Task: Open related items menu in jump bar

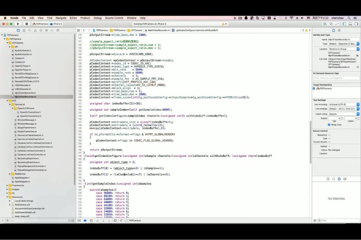Action: (79, 31)
